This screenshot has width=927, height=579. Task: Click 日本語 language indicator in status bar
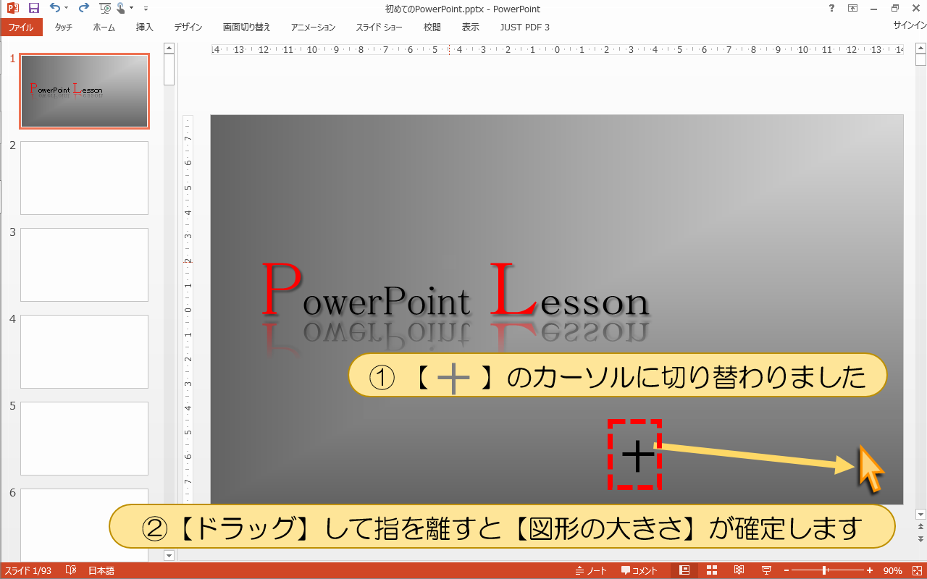[x=101, y=571]
